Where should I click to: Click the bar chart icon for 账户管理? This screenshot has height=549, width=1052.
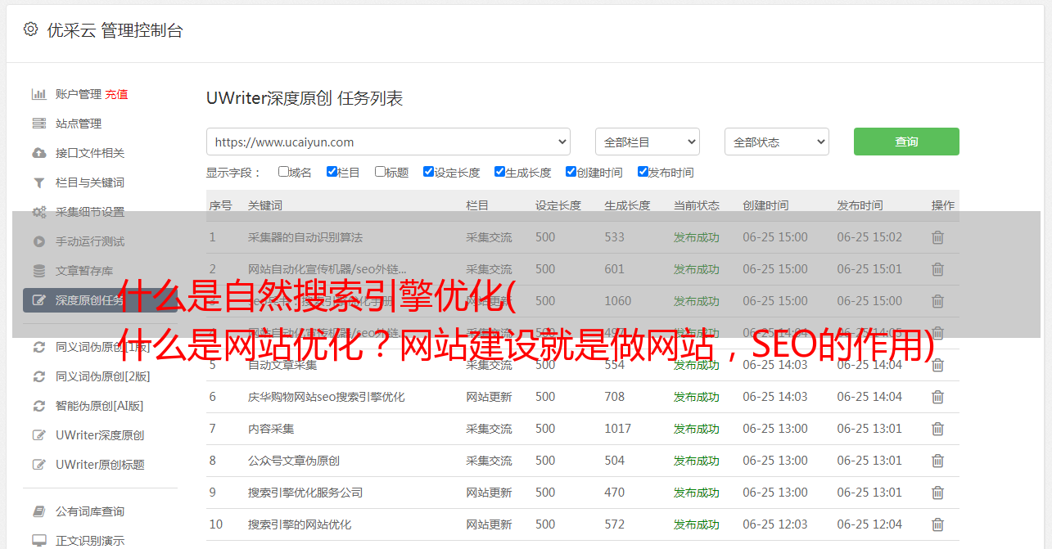(38, 94)
